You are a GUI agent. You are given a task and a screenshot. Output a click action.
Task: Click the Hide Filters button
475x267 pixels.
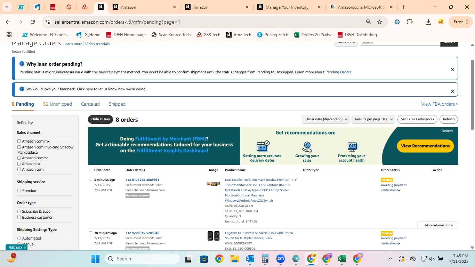pos(100,119)
